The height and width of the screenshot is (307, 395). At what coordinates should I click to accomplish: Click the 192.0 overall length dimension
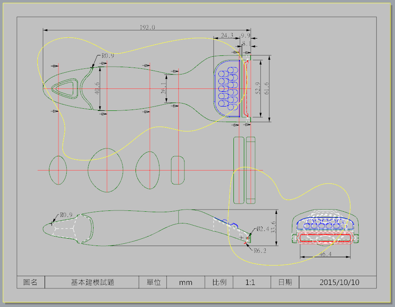point(147,27)
